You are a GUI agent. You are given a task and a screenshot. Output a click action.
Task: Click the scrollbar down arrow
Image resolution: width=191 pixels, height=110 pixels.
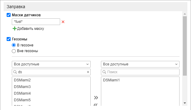pyautogui.click(x=185, y=103)
